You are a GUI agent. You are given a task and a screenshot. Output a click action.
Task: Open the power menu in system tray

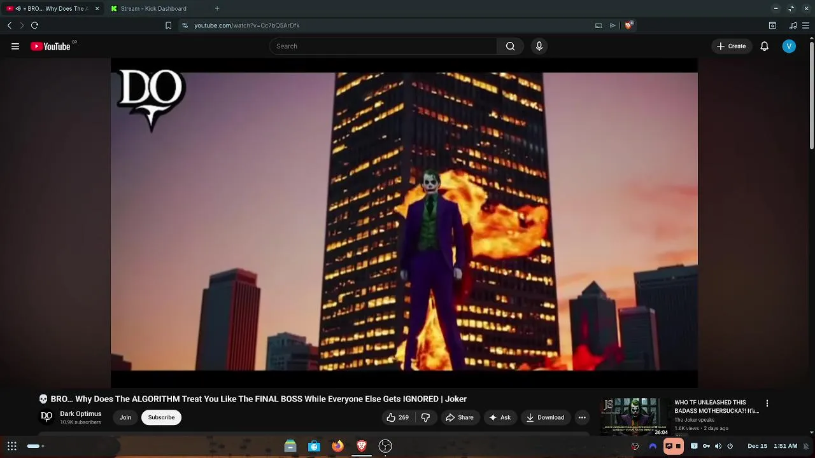[730, 446]
